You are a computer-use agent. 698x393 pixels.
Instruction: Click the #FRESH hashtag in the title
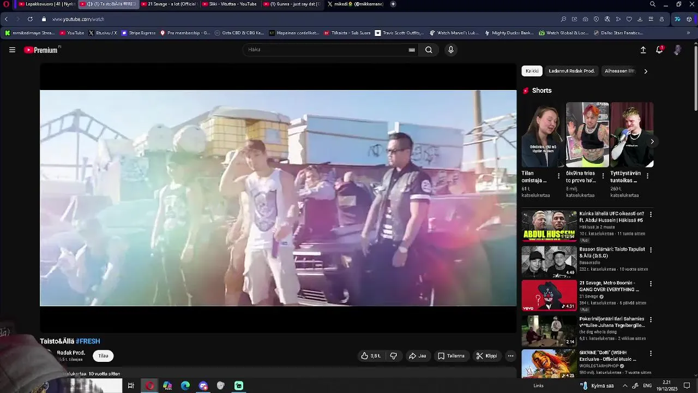(x=88, y=341)
